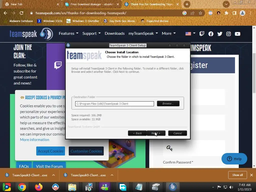The image size is (256, 192).
Task: Toggle the Chrome side panel icon
Action: pos(234,13)
